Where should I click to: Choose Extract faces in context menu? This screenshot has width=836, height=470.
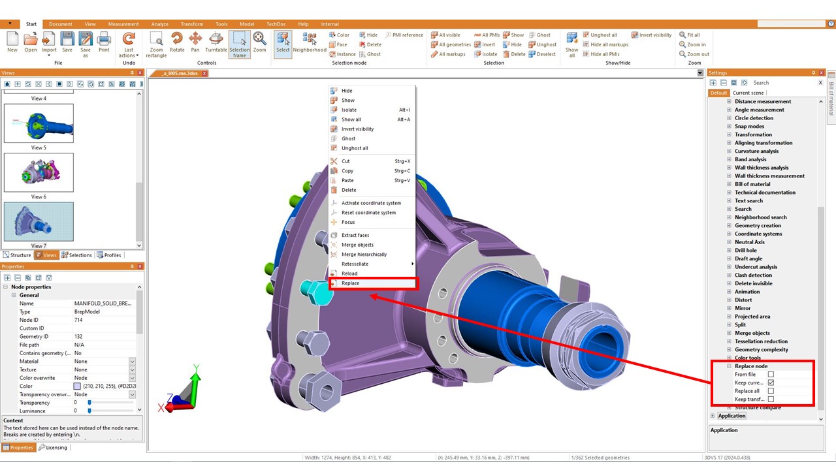point(372,235)
